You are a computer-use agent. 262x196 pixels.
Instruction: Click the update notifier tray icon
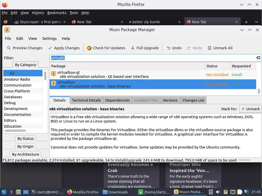(x=246, y=192)
